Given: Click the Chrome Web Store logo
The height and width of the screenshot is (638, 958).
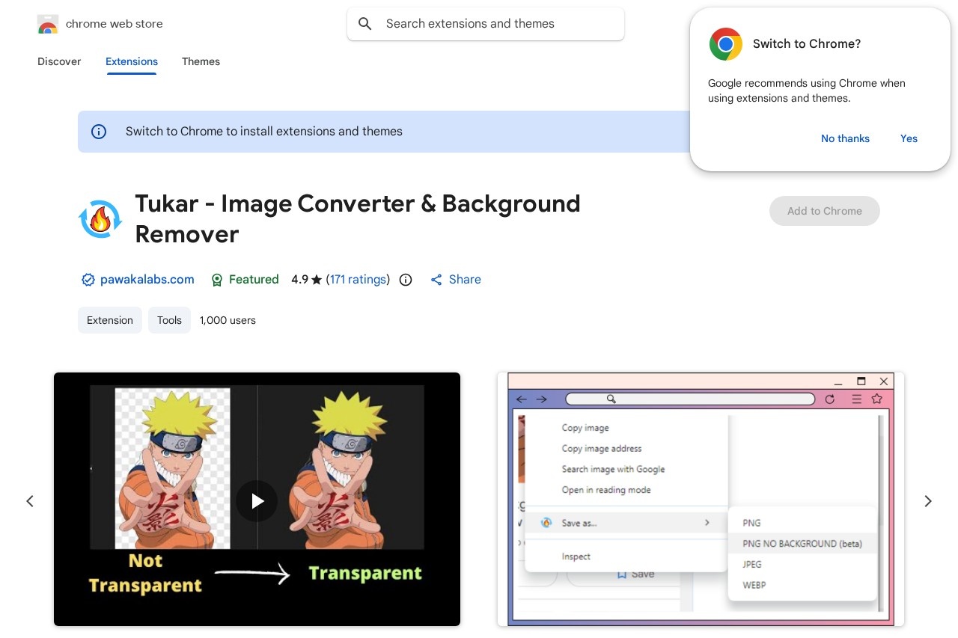Looking at the screenshot, I should [48, 25].
